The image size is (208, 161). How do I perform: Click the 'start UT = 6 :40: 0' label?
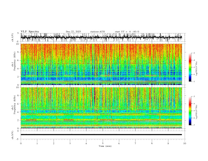click(x=127, y=32)
